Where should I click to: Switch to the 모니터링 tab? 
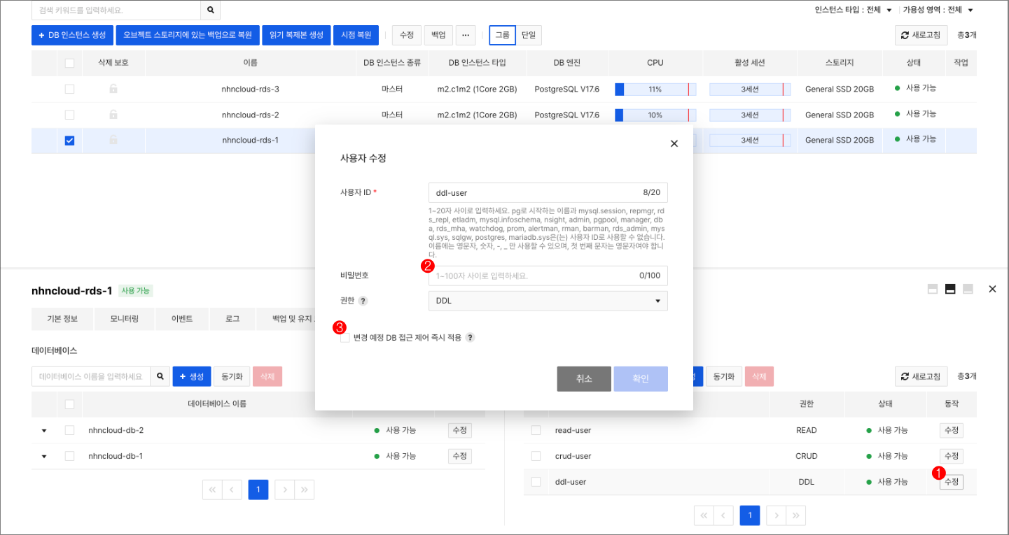pos(124,319)
